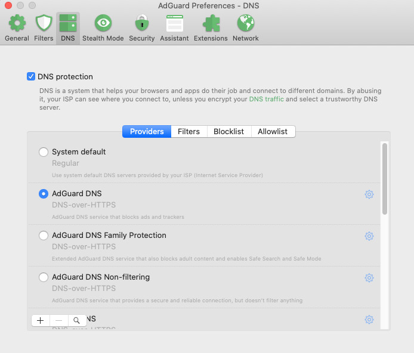This screenshot has height=353, width=414.
Task: Switch to the Providers tab
Action: [147, 131]
